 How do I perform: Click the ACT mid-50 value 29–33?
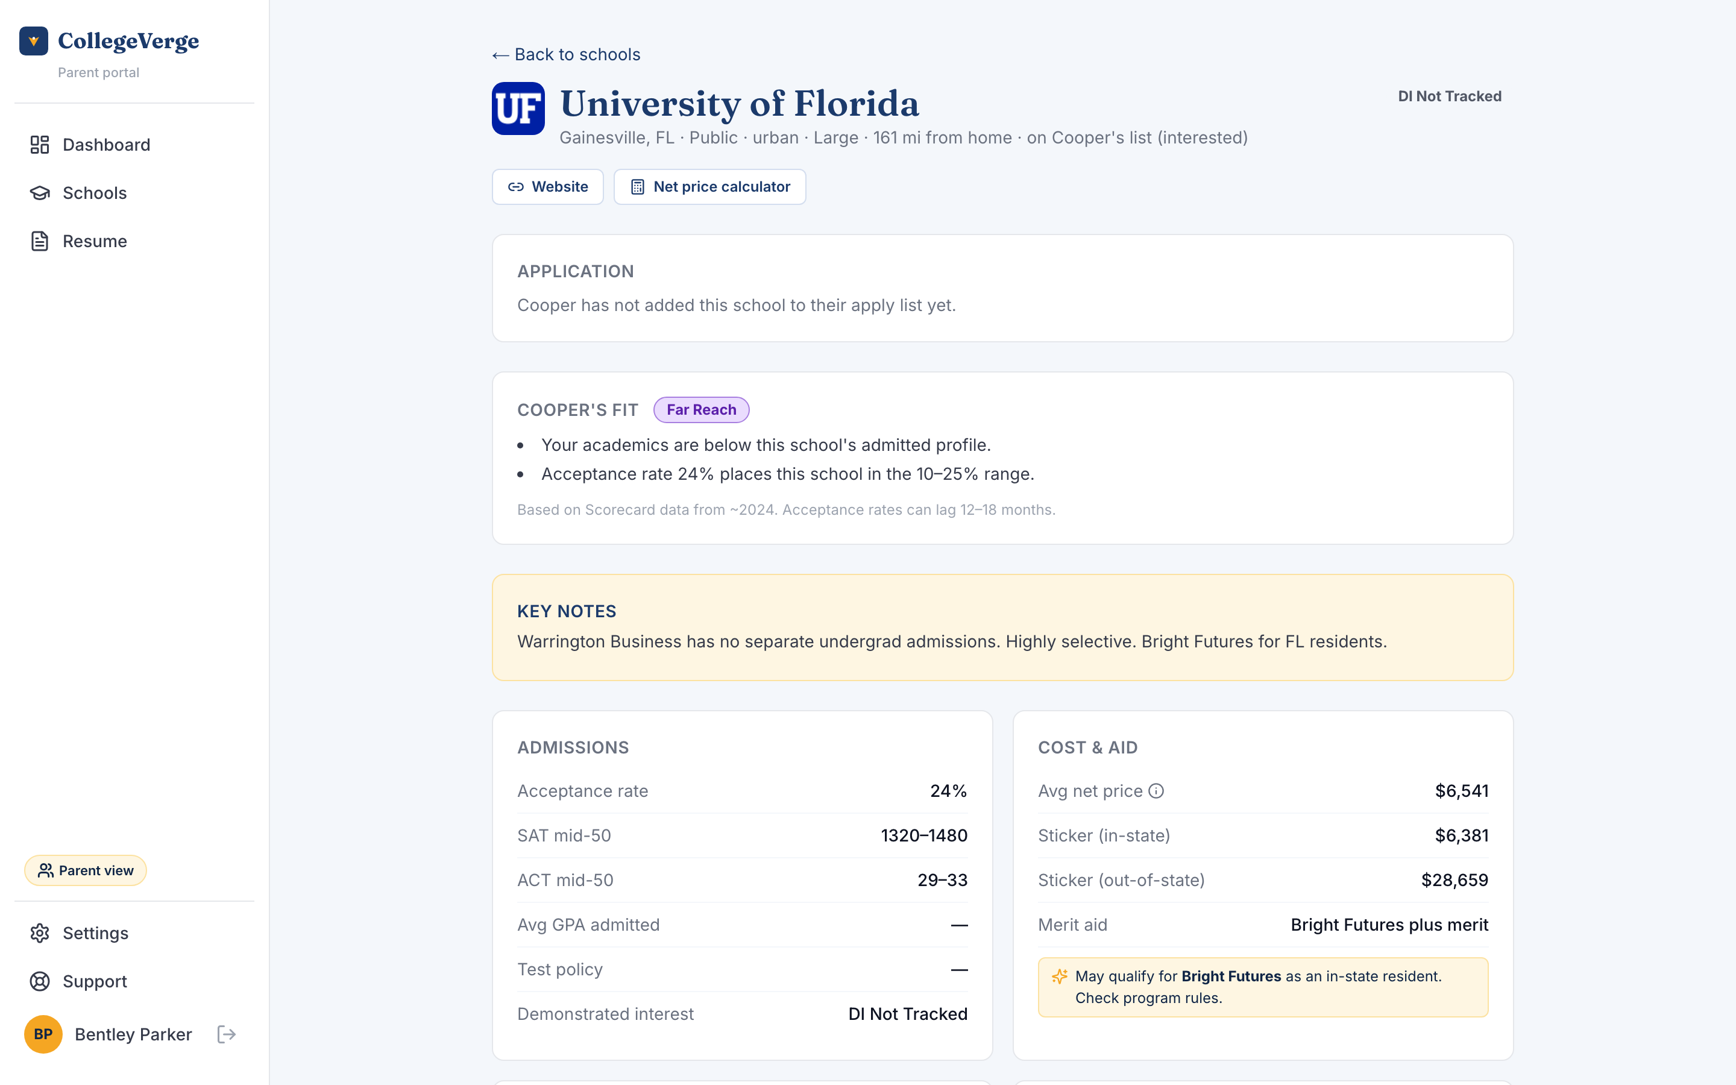[x=943, y=880]
